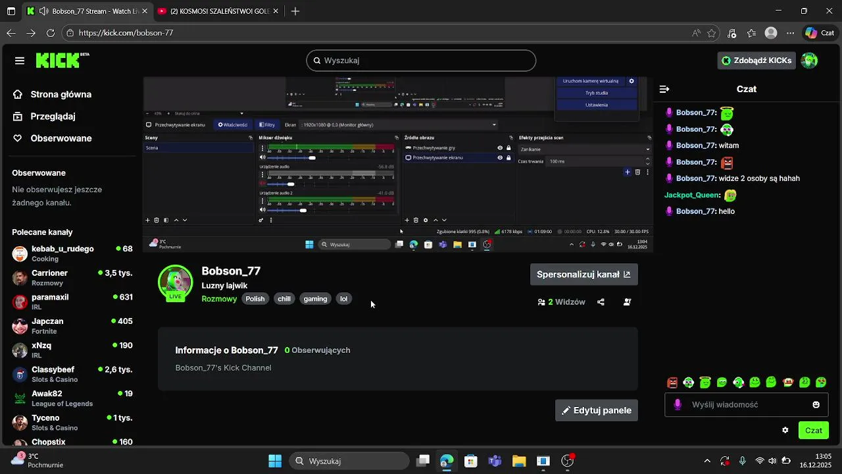This screenshot has height=474, width=842.
Task: Open Windows Start menu
Action: [x=275, y=461]
